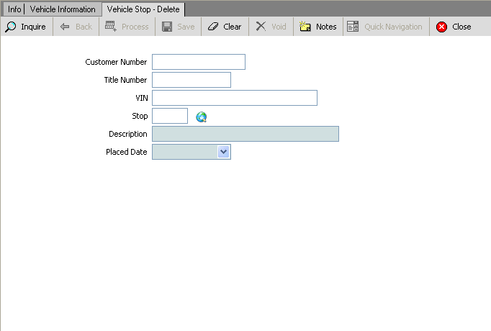
Task: Click the Void toolbar button
Action: tap(271, 27)
